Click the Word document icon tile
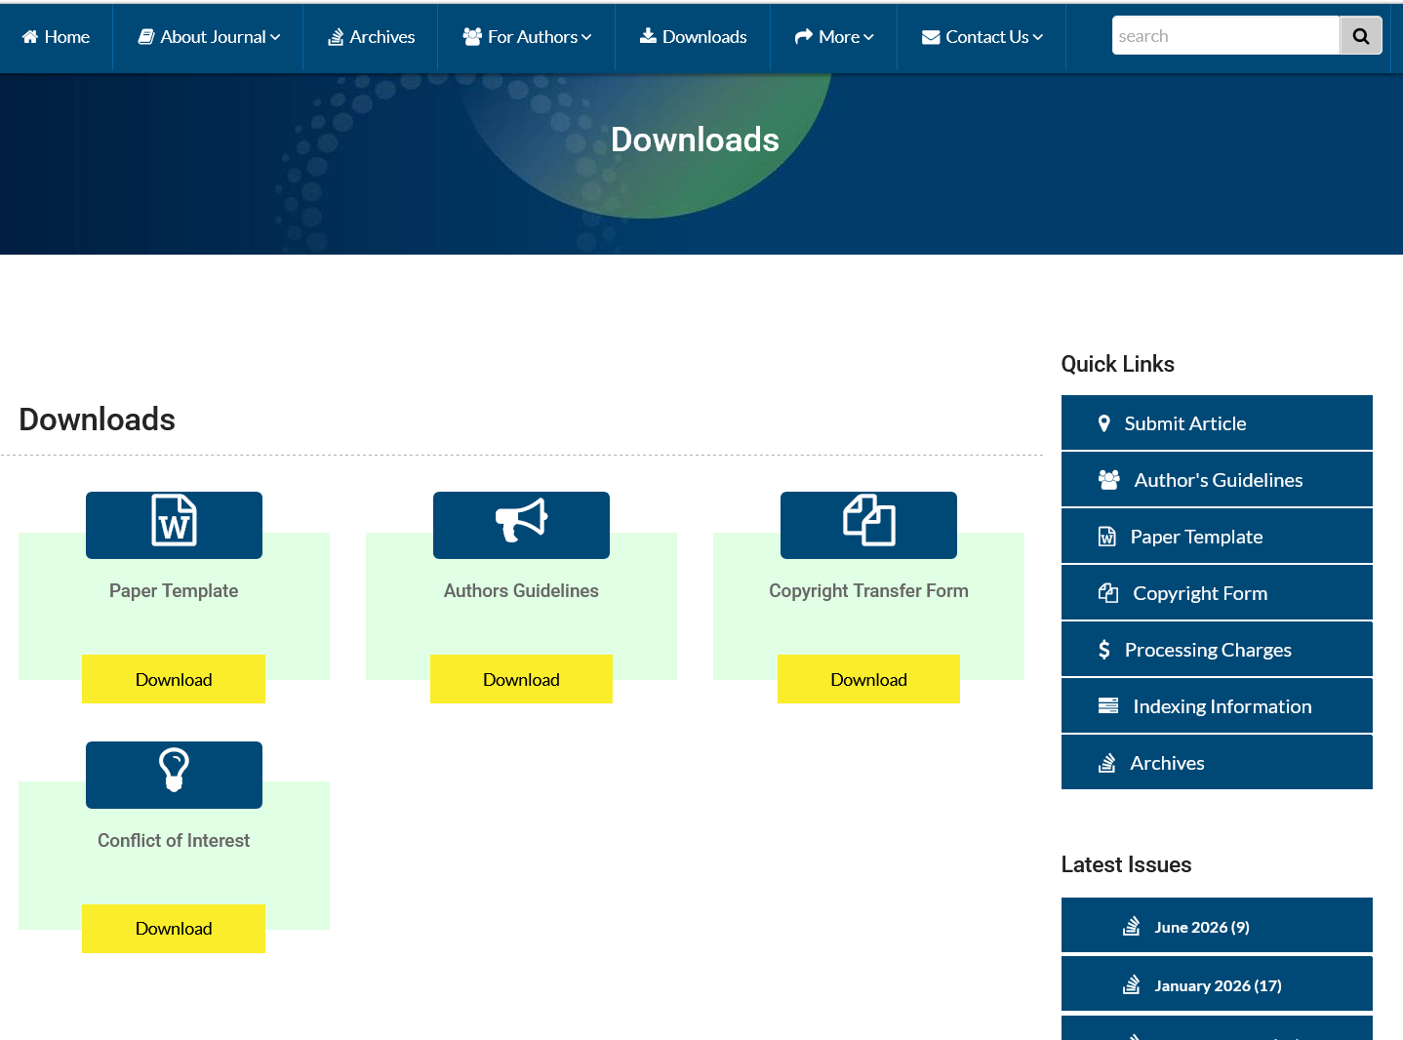 pyautogui.click(x=174, y=525)
